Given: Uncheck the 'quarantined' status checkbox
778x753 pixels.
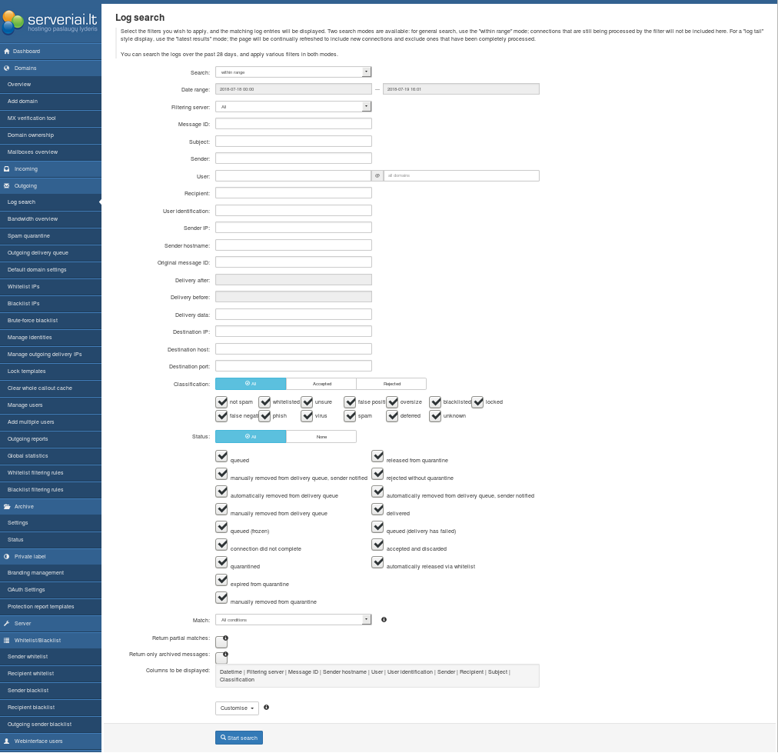Looking at the screenshot, I should 221,562.
